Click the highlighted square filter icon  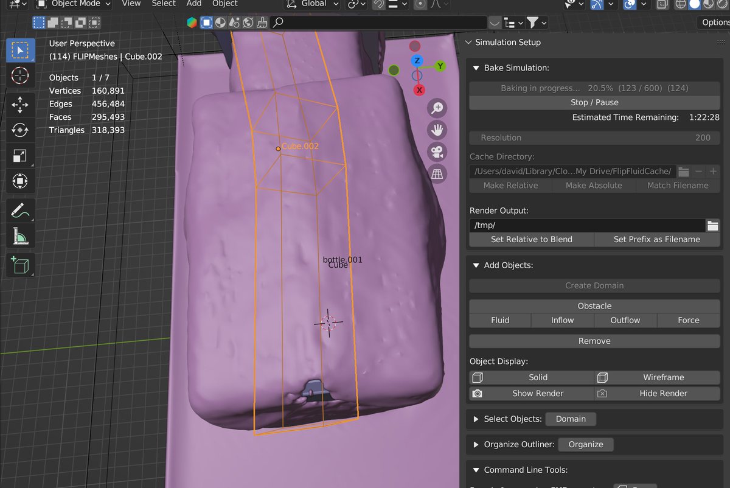206,23
